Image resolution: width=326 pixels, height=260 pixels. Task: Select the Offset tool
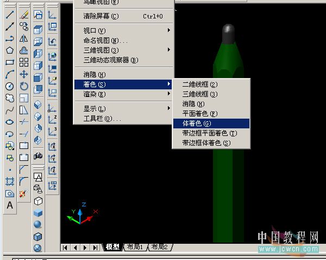coord(24,50)
